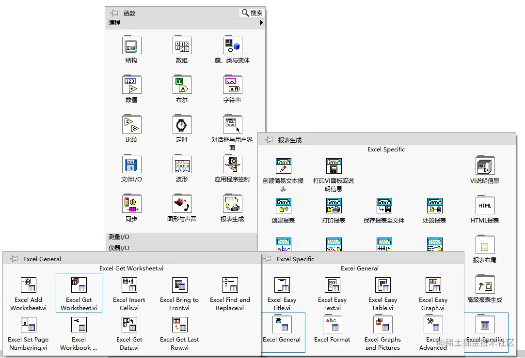Open the 报表生成 palette in 编程
Screen dimensions: 525x358
click(232, 204)
